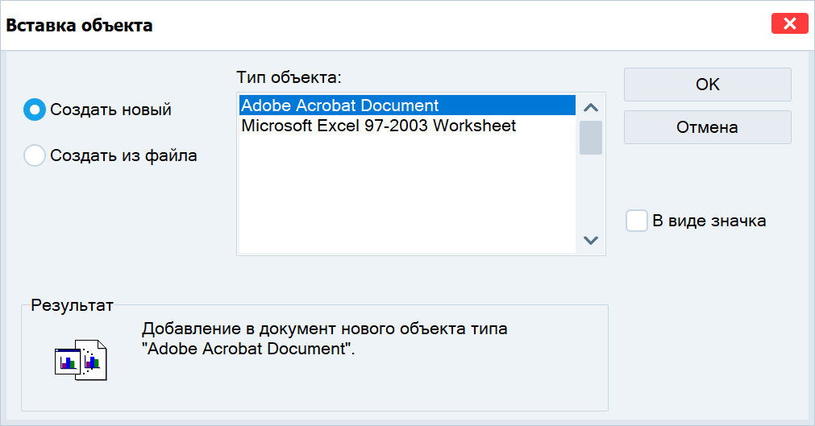Click the Результат group heading
This screenshot has width=815, height=426.
click(72, 305)
